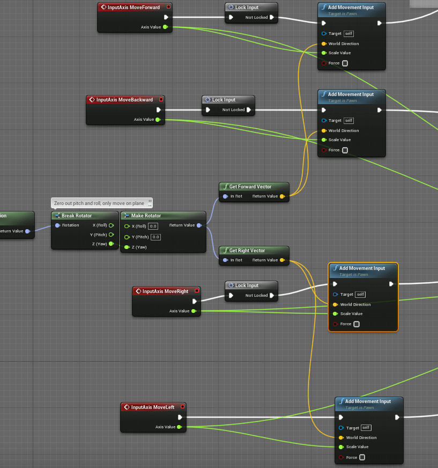Click Not Locked pin on MoveBackward's Lock Input

pos(249,110)
